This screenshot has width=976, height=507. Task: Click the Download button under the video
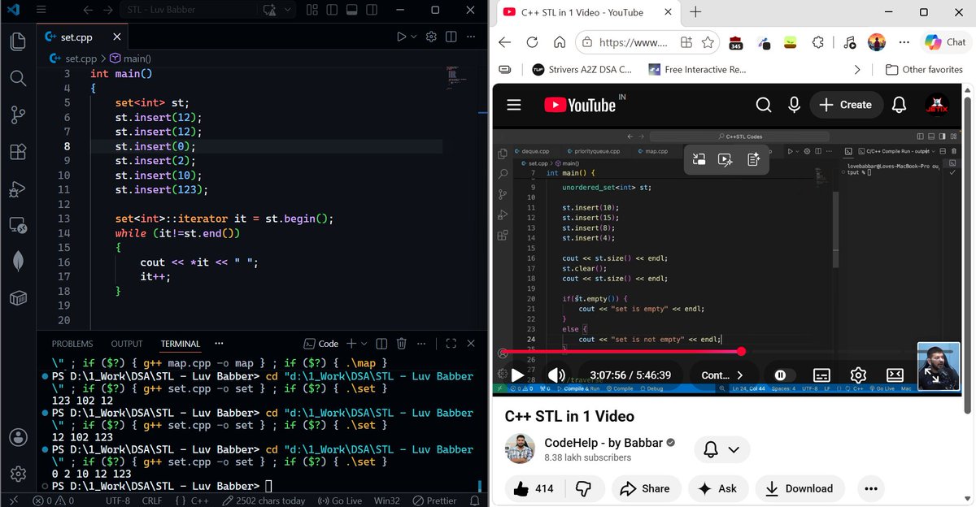coord(799,488)
